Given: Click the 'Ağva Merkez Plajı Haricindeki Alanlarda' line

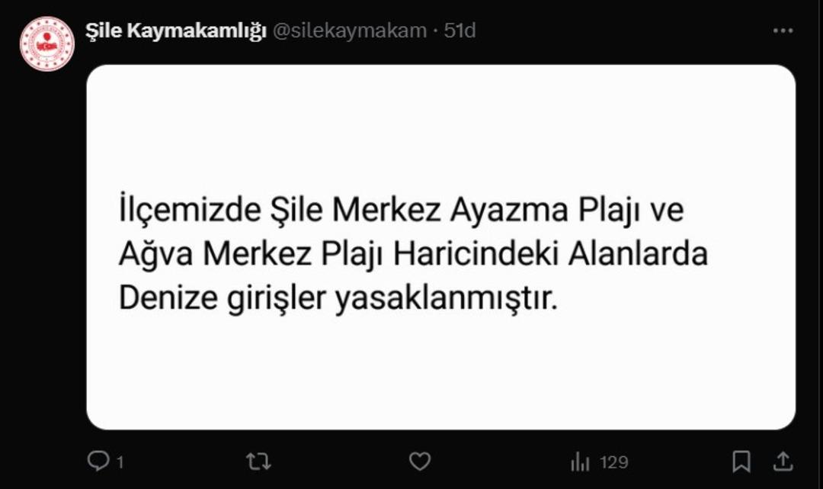Looking at the screenshot, I should point(414,254).
